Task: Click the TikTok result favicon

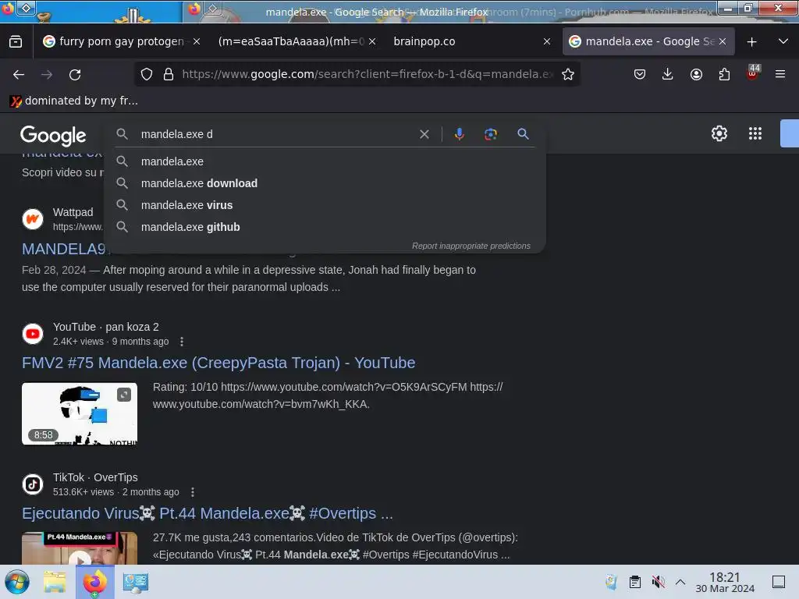Action: 33,484
